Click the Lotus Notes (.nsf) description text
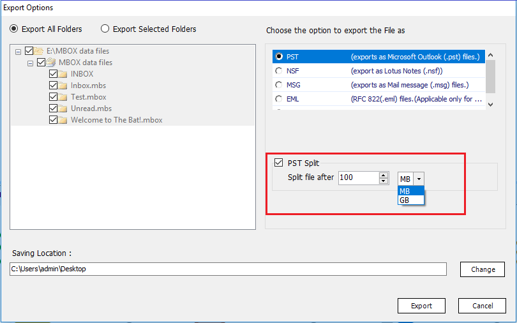 (x=396, y=71)
